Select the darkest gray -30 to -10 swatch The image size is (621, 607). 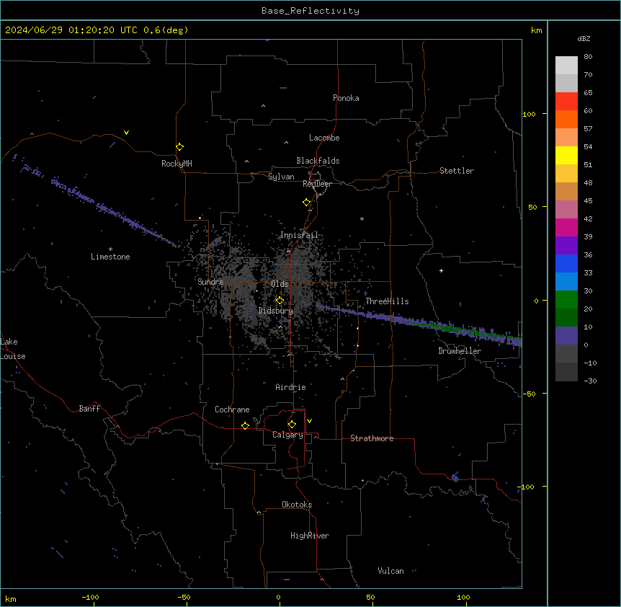(566, 372)
